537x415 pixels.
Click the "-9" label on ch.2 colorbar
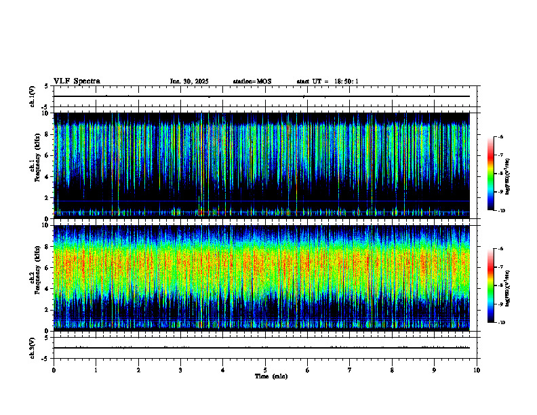[x=500, y=304]
